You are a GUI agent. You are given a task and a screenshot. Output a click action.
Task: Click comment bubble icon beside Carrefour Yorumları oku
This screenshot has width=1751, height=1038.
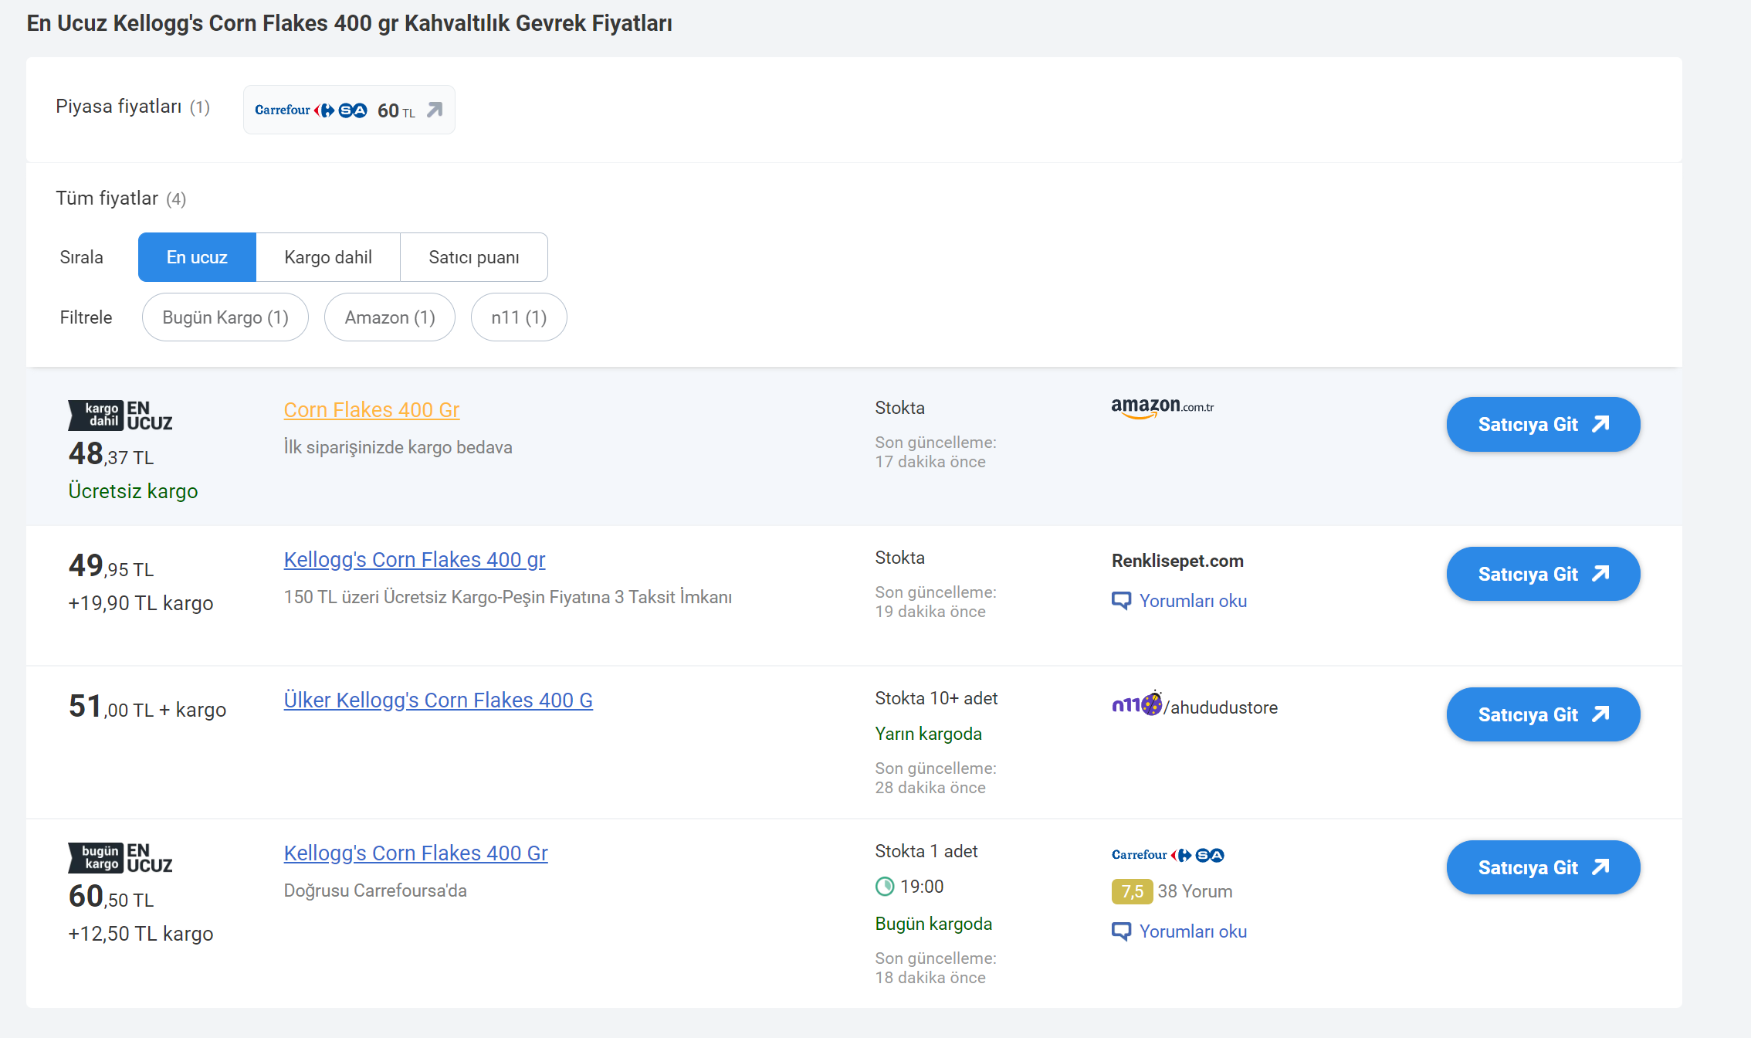(x=1121, y=931)
